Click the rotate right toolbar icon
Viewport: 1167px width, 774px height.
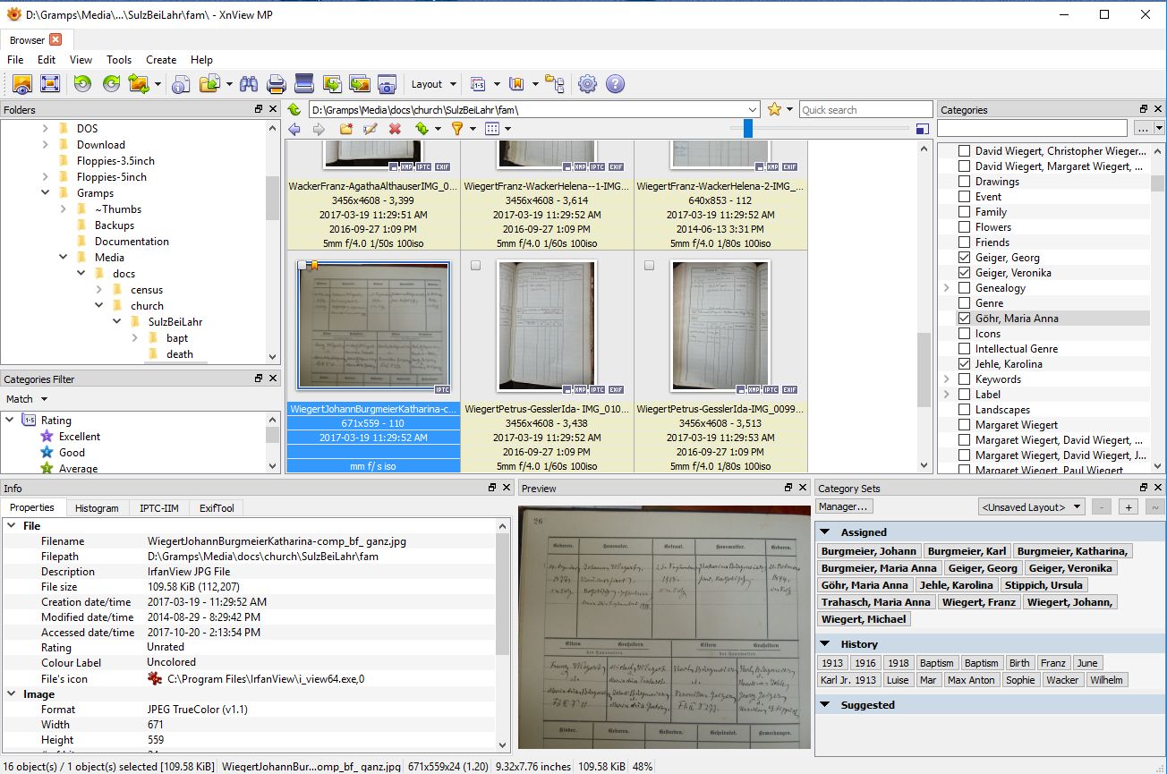111,84
